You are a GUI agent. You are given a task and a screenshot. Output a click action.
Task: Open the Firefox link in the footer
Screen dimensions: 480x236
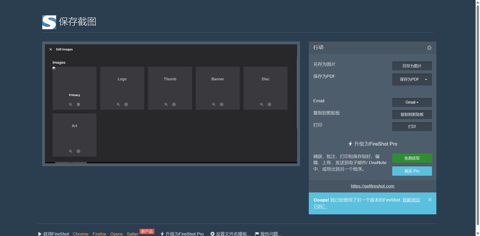pos(99,234)
